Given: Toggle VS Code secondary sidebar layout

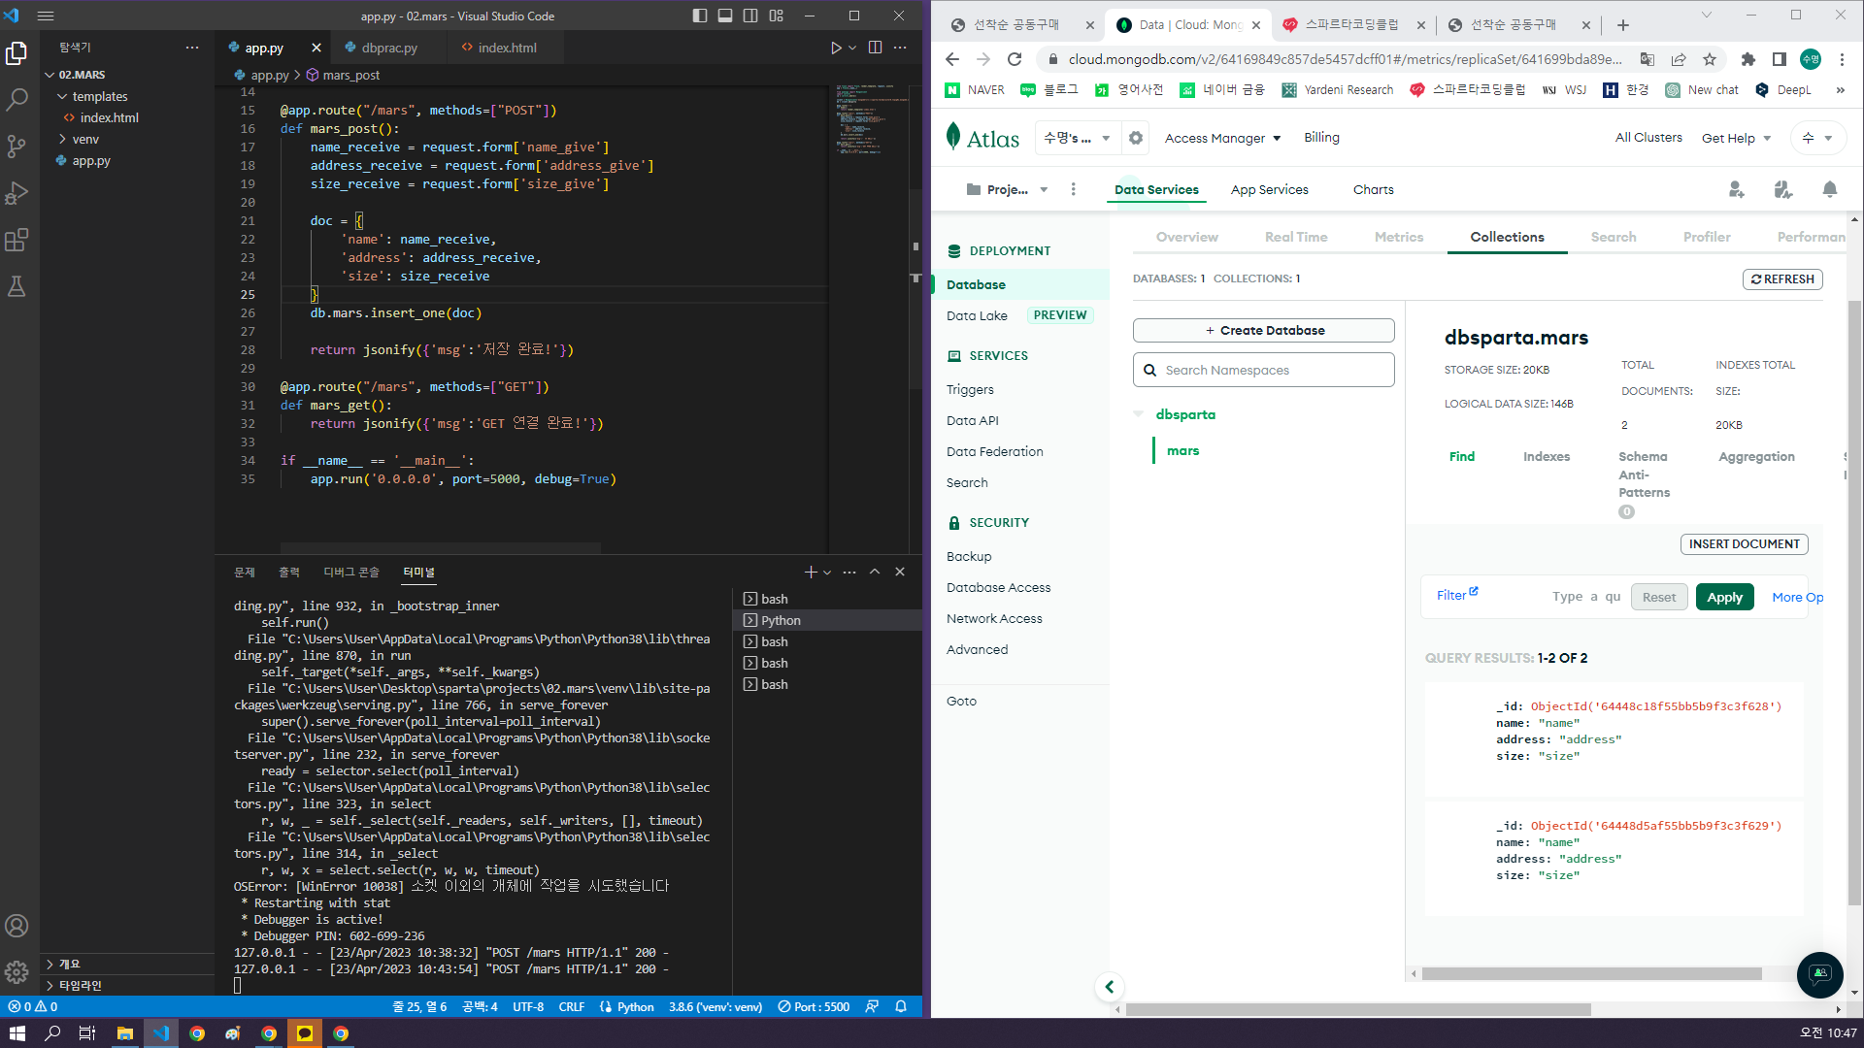Looking at the screenshot, I should [x=750, y=16].
